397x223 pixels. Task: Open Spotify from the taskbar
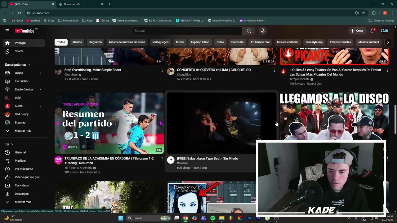coord(213,218)
